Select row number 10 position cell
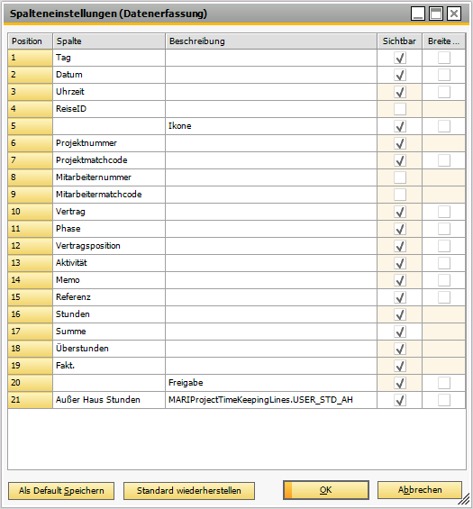Image resolution: width=473 pixels, height=509 pixels. point(31,212)
